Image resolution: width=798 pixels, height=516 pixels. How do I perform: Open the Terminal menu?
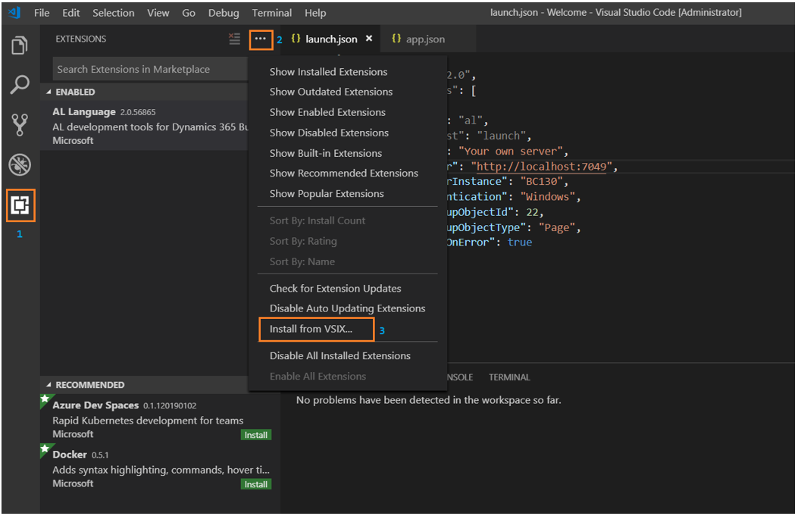click(x=272, y=13)
